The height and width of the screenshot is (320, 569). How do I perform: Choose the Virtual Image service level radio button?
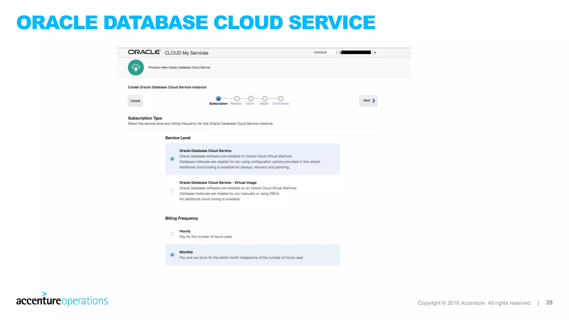point(172,191)
